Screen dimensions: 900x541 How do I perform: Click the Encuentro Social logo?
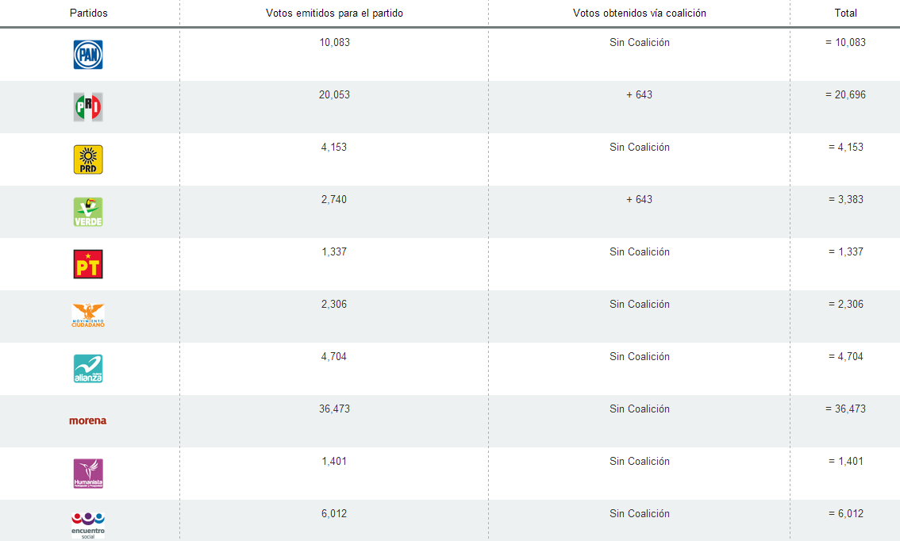[88, 524]
